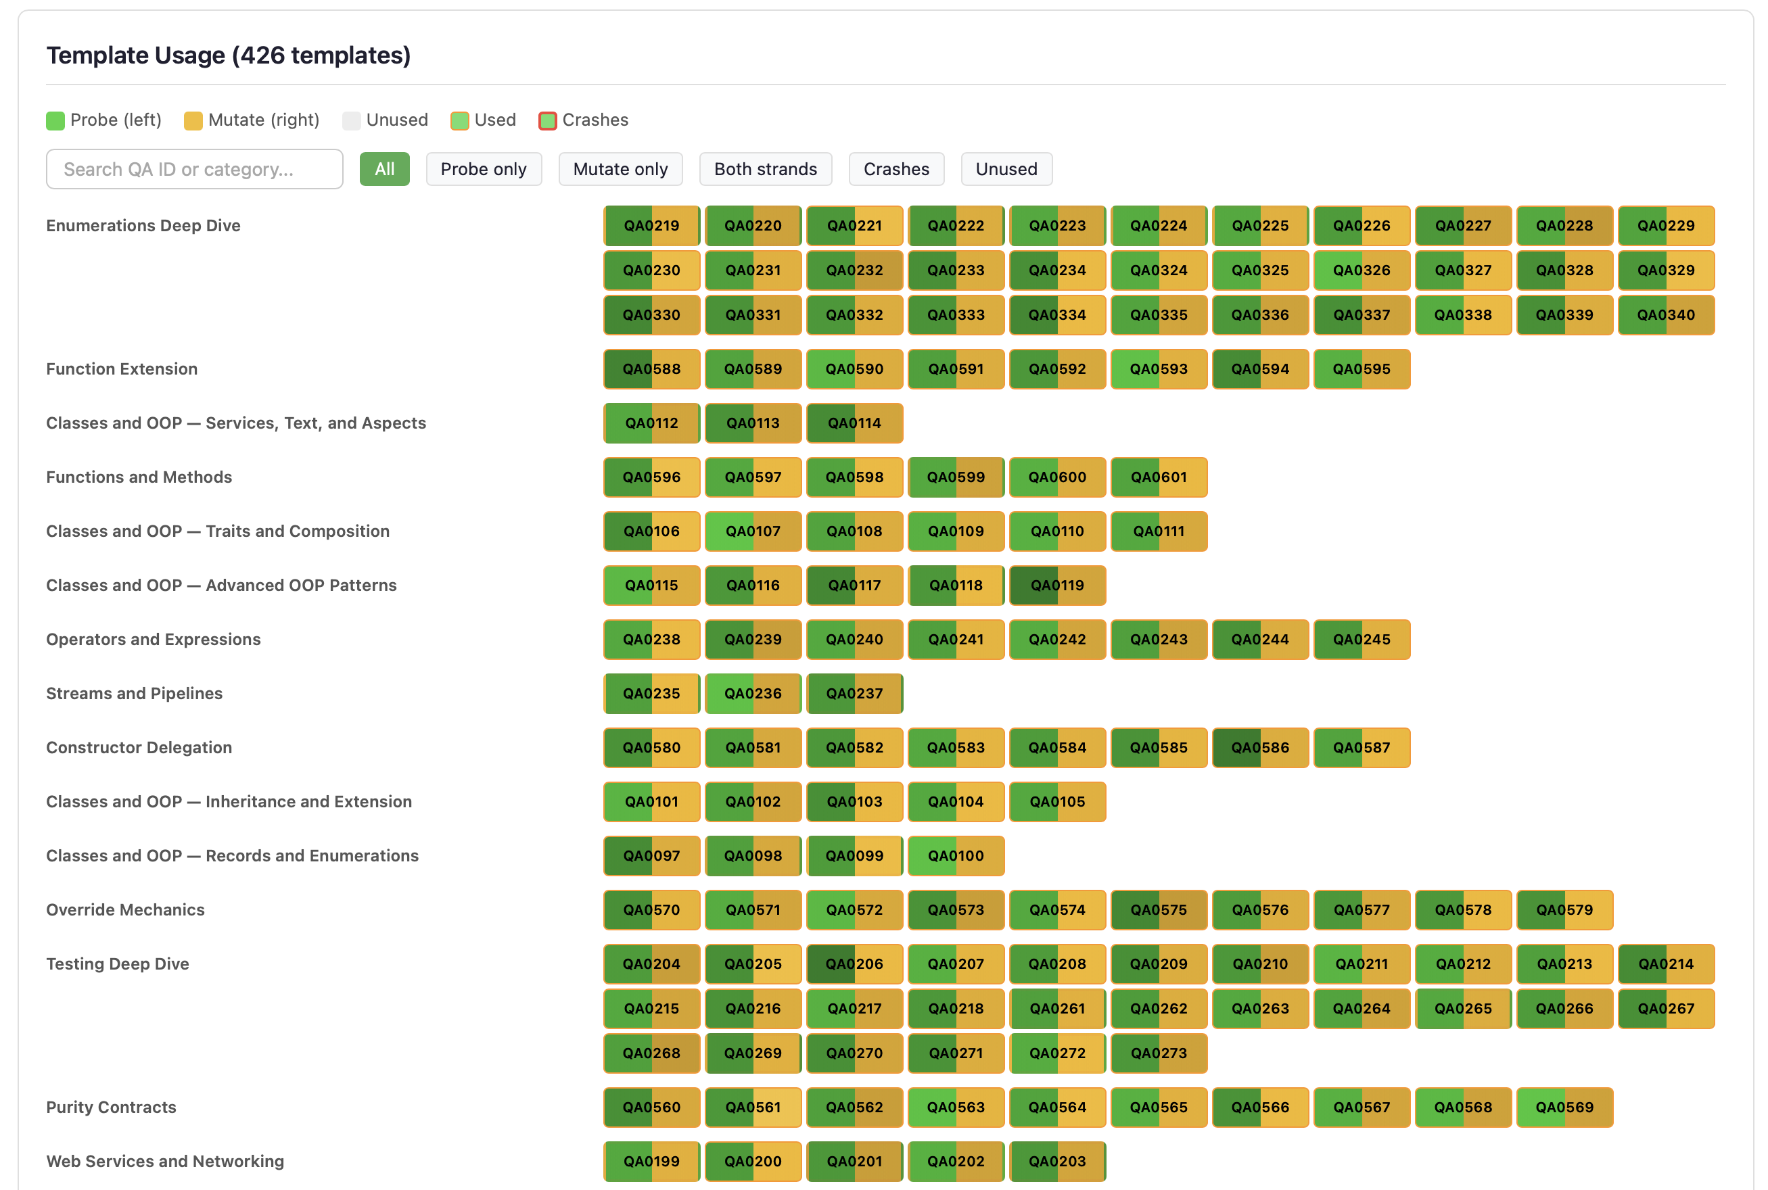Screen dimensions: 1768x1190
Task: Click the Crashes legend swatch
Action: (x=546, y=120)
